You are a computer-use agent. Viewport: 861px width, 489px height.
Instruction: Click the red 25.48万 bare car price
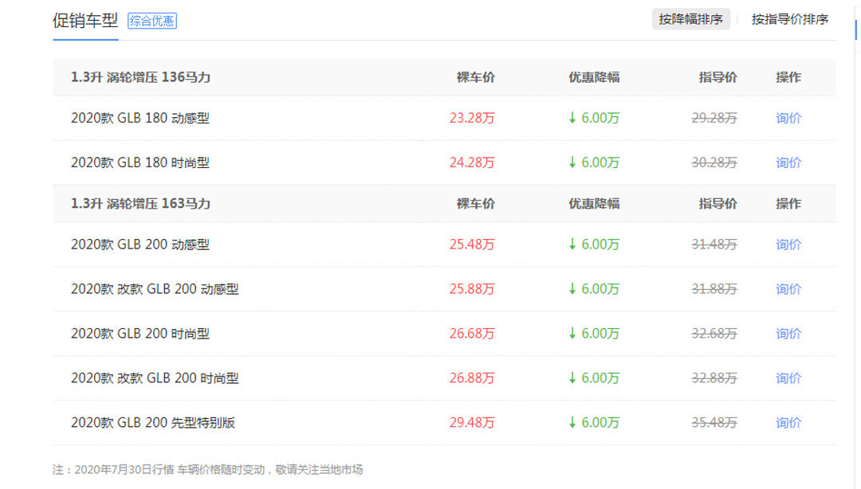[x=471, y=244]
